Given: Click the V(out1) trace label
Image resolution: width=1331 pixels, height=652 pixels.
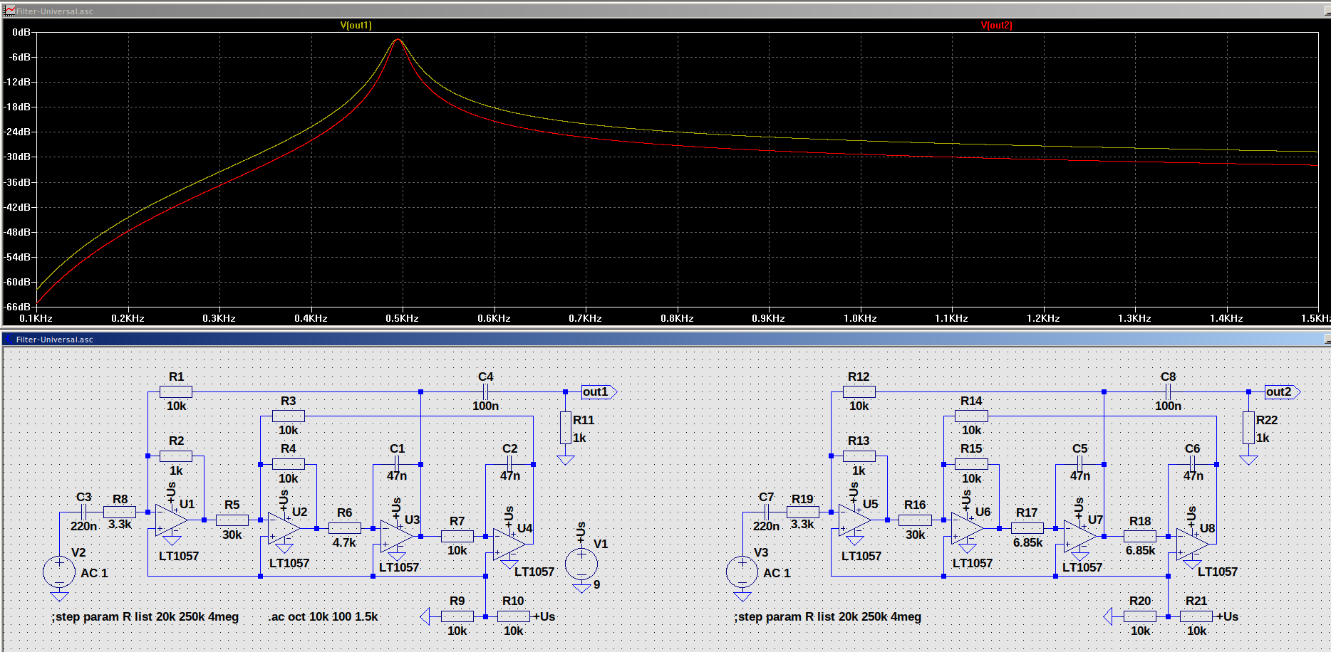Looking at the screenshot, I should [356, 25].
